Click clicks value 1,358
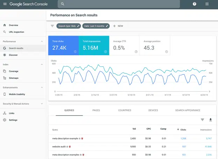The width and height of the screenshot is (218, 159). click(x=183, y=138)
